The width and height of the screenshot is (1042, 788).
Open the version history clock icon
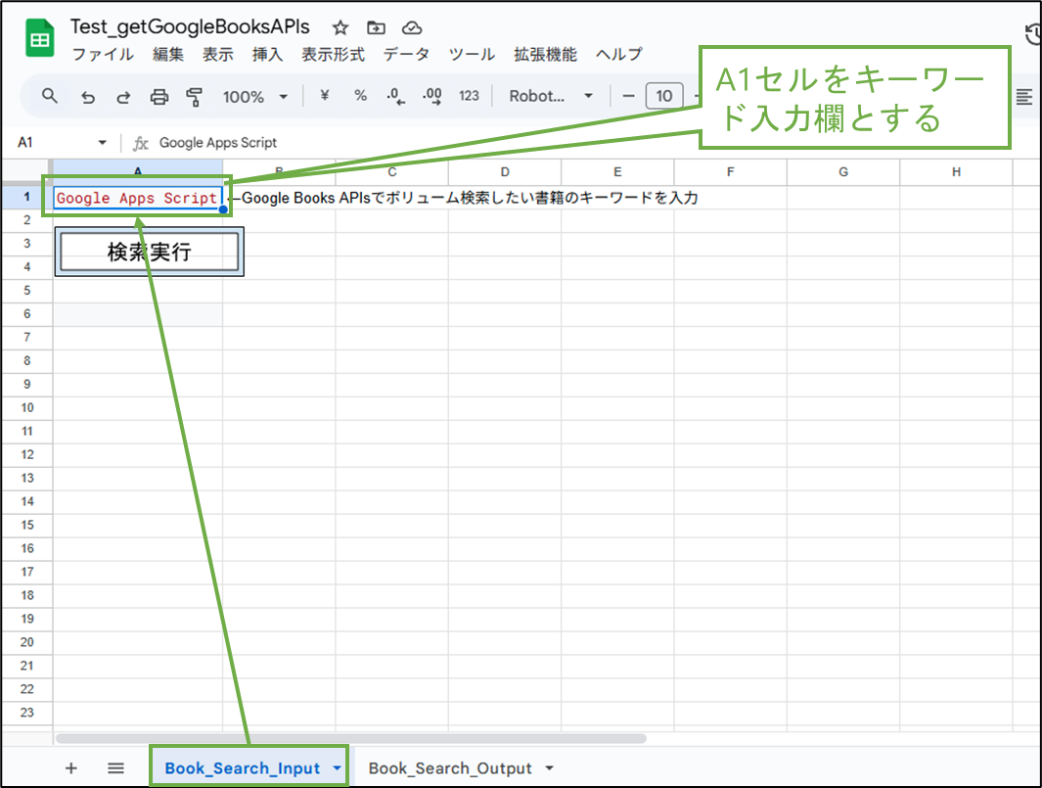pos(1032,34)
